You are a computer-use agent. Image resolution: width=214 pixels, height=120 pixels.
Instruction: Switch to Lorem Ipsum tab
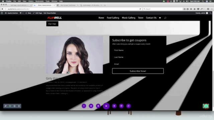91,5
